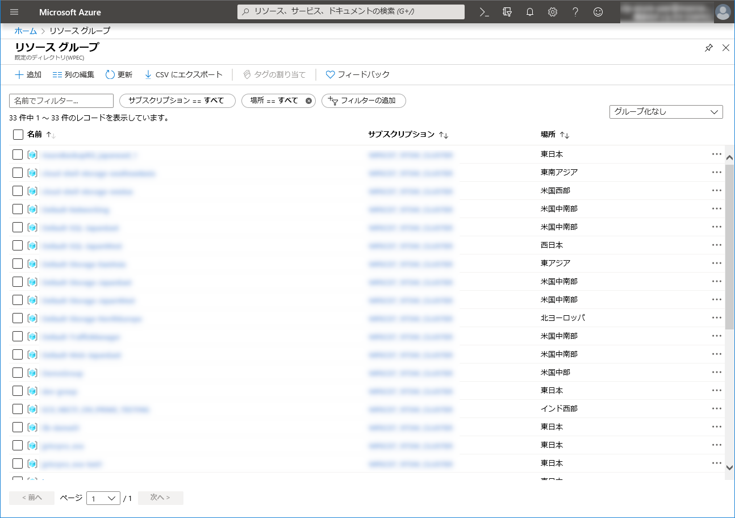Open Cloud Shell from the top bar
Viewport: 735px width, 518px height.
(x=485, y=12)
